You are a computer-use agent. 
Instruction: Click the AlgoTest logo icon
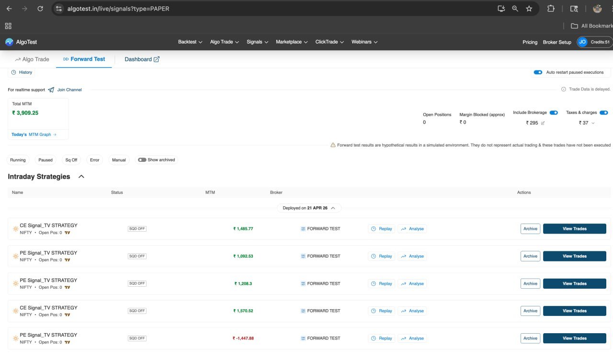pyautogui.click(x=9, y=42)
